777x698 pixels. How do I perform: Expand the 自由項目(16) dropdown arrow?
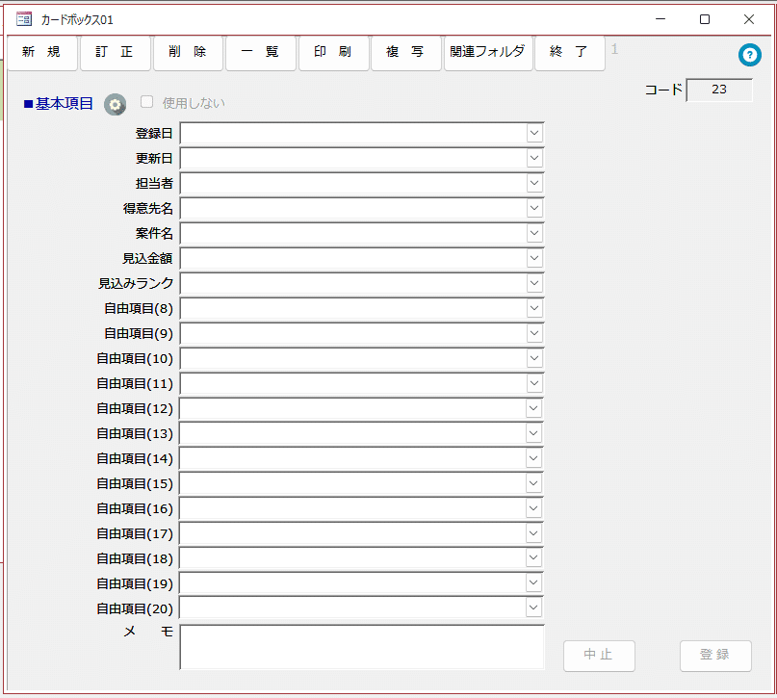[x=533, y=508]
